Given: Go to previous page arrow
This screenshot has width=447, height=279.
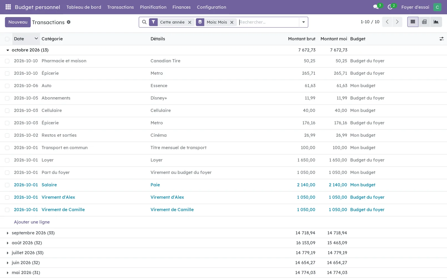Looking at the screenshot, I should click(387, 22).
